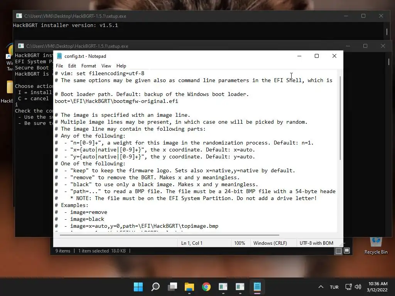Click the '# Examples:' line
Screen dimensions: 395x296
pos(71,205)
